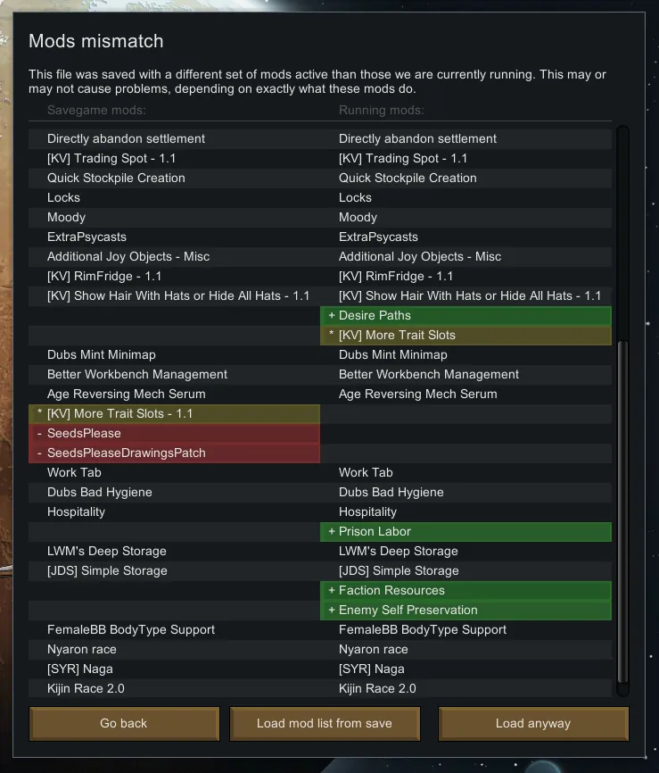Select added Prison Labor mod row
Screen dimensions: 659x773
point(465,531)
